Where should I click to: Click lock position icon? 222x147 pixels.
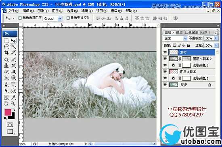184,46
